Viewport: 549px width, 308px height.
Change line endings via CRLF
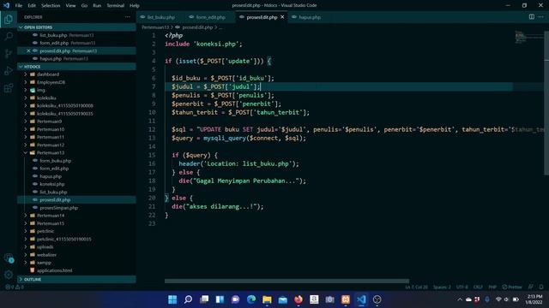click(478, 287)
